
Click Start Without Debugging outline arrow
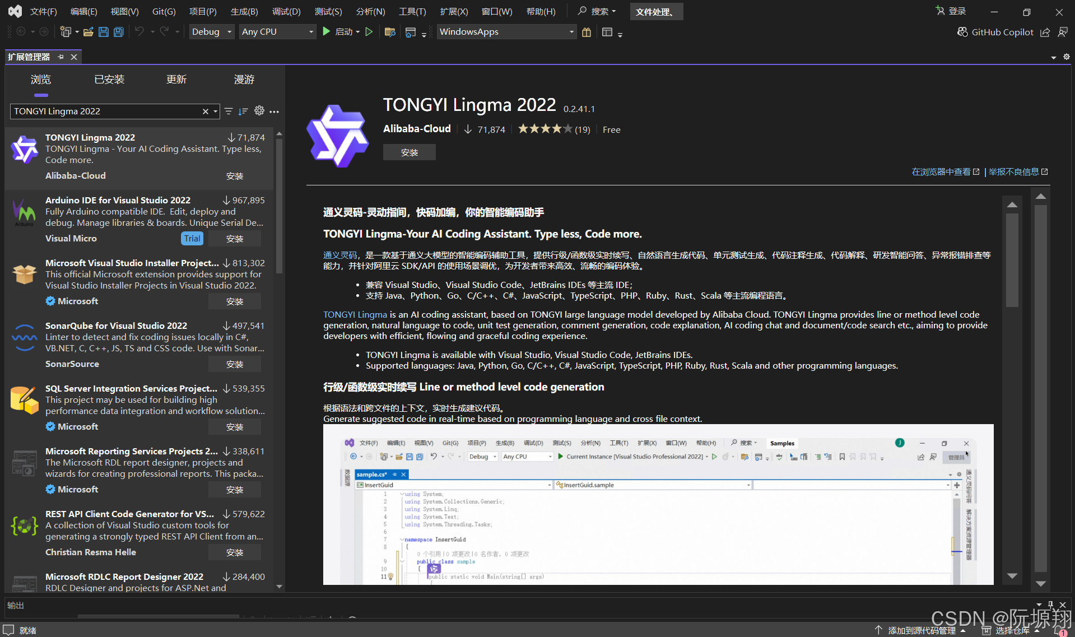369,32
